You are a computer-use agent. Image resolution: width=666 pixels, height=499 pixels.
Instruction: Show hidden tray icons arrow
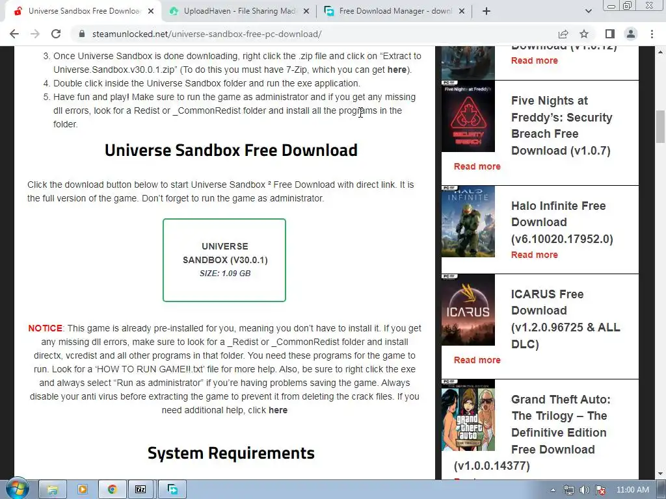click(x=553, y=490)
